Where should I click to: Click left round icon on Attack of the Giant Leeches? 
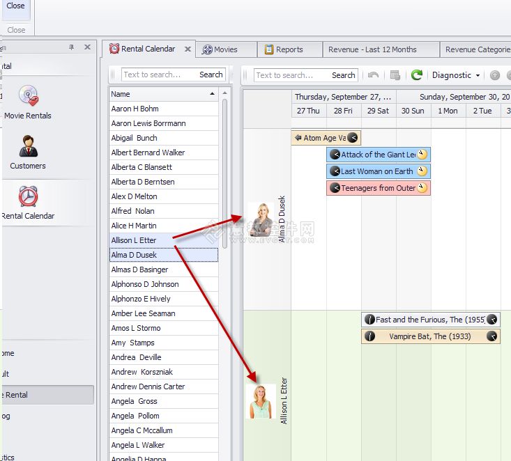[x=335, y=155]
